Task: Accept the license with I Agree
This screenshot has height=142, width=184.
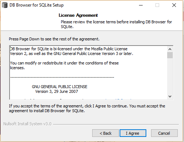Action: click(133, 133)
